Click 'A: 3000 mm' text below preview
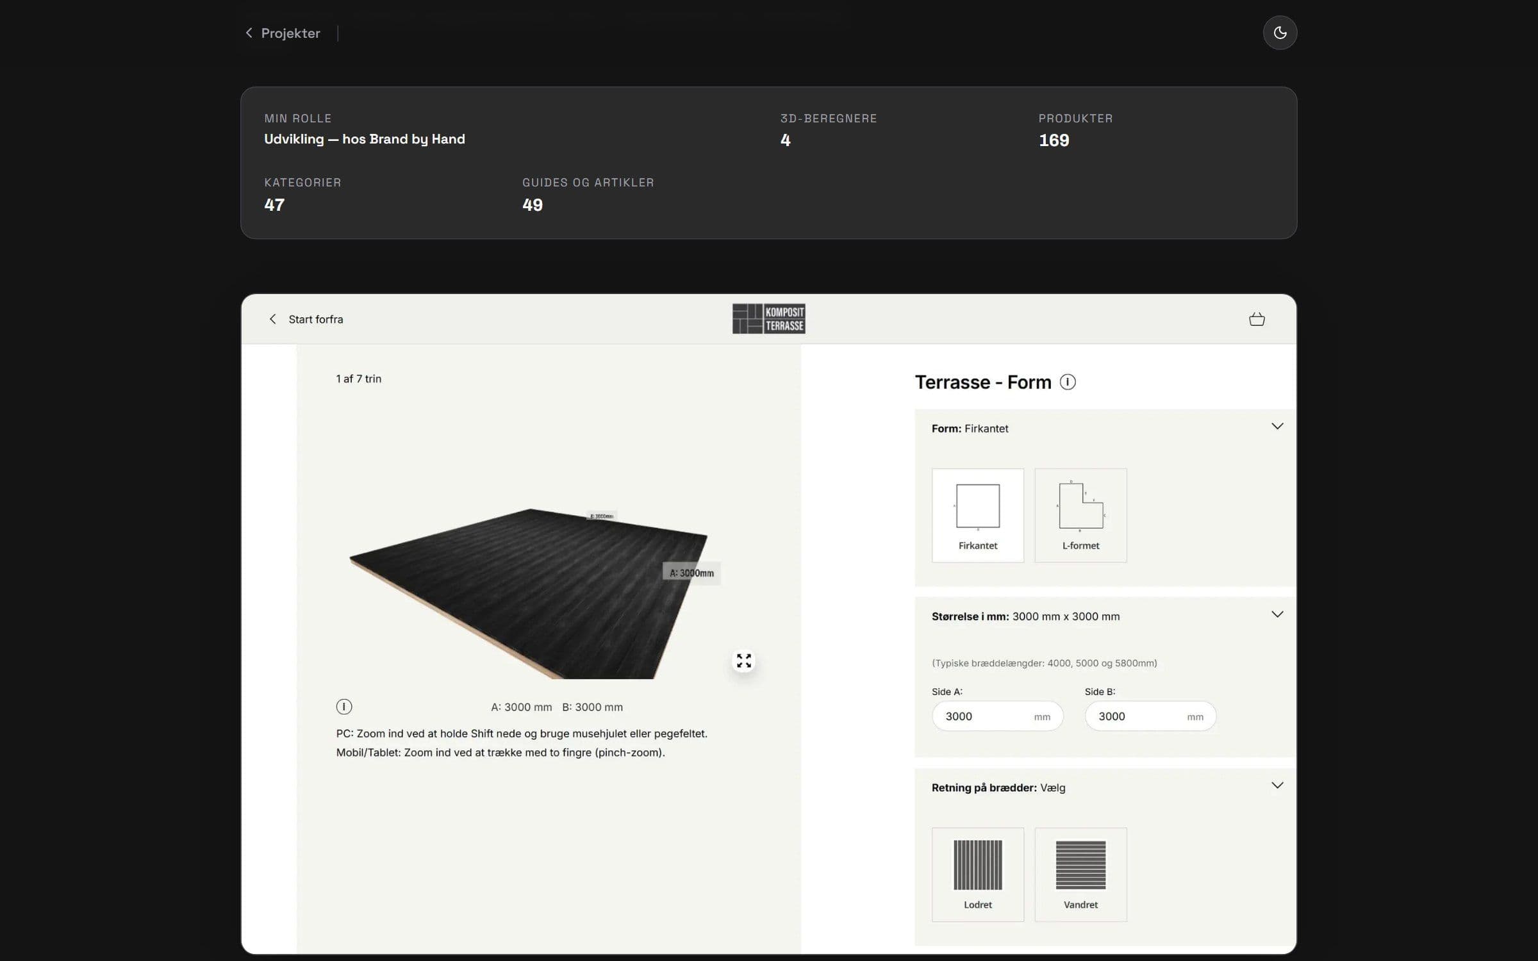The height and width of the screenshot is (961, 1538). tap(521, 707)
